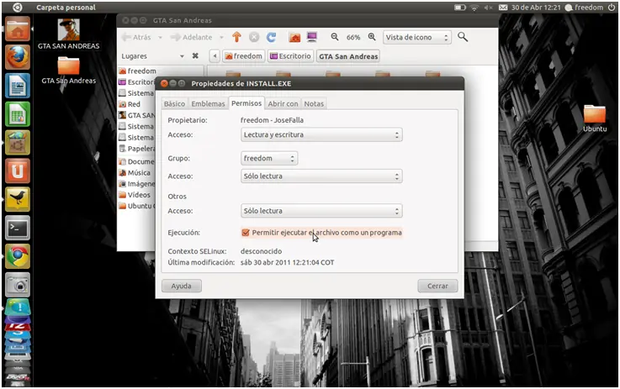
Task: Click the Ayuda button
Action: [x=182, y=286]
